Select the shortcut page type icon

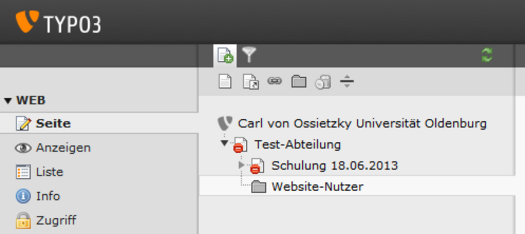[x=251, y=82]
